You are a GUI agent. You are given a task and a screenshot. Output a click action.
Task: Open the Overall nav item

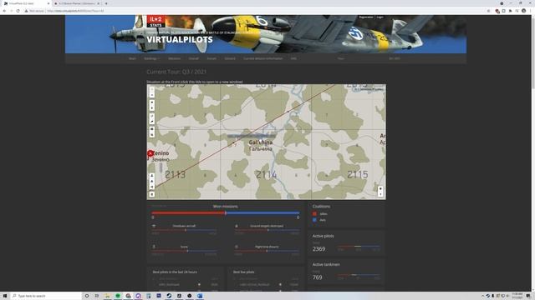click(x=193, y=58)
